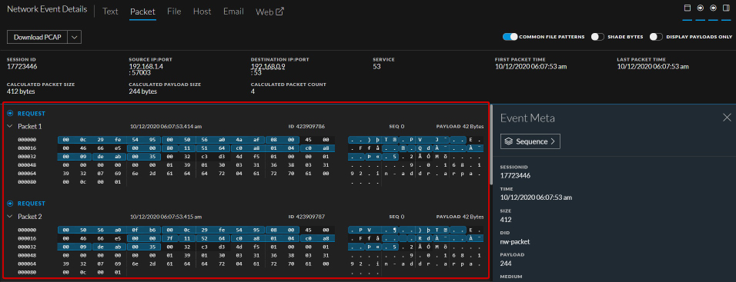Click the REQUEST circle icon above Packet 1
This screenshot has height=282, width=736.
[x=10, y=114]
